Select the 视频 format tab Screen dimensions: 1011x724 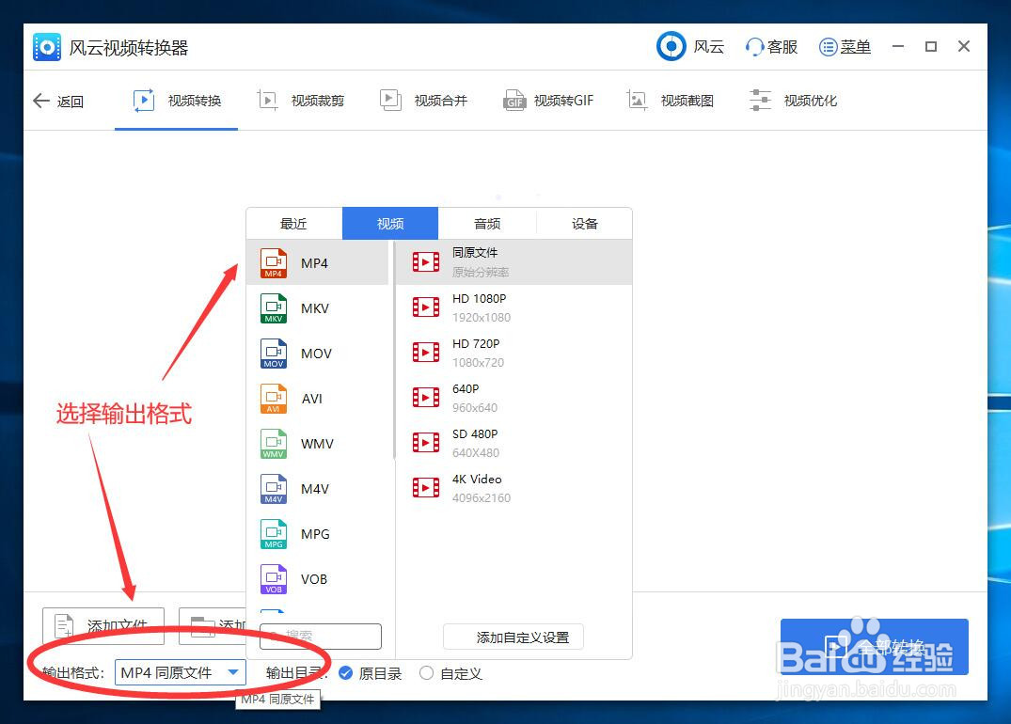coord(390,224)
